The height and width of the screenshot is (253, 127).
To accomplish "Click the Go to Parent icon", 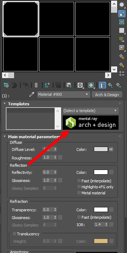I will click(x=110, y=85).
